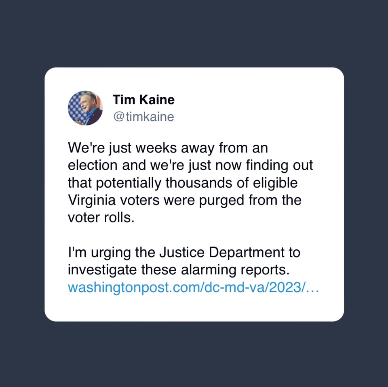Click the "voter rolls." text line
The image size is (388, 387).
click(101, 218)
